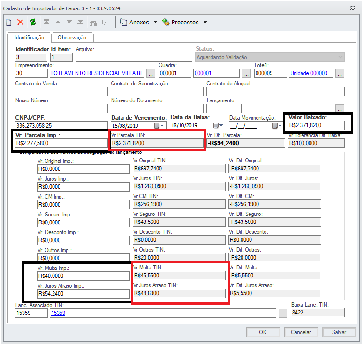This screenshot has height=345, width=363.
Task: Click the Vr. Multa Imp. field
Action: (x=83, y=276)
